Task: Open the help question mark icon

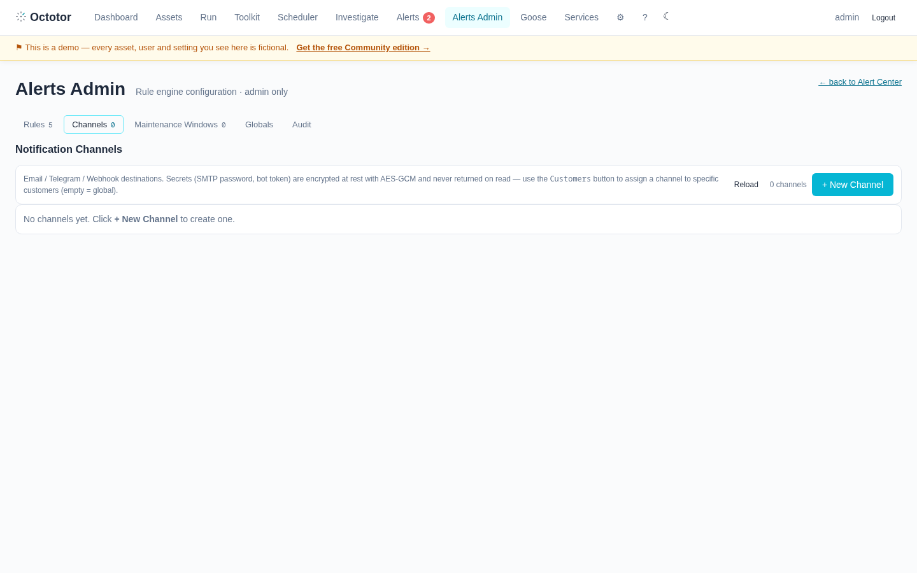Action: tap(645, 17)
